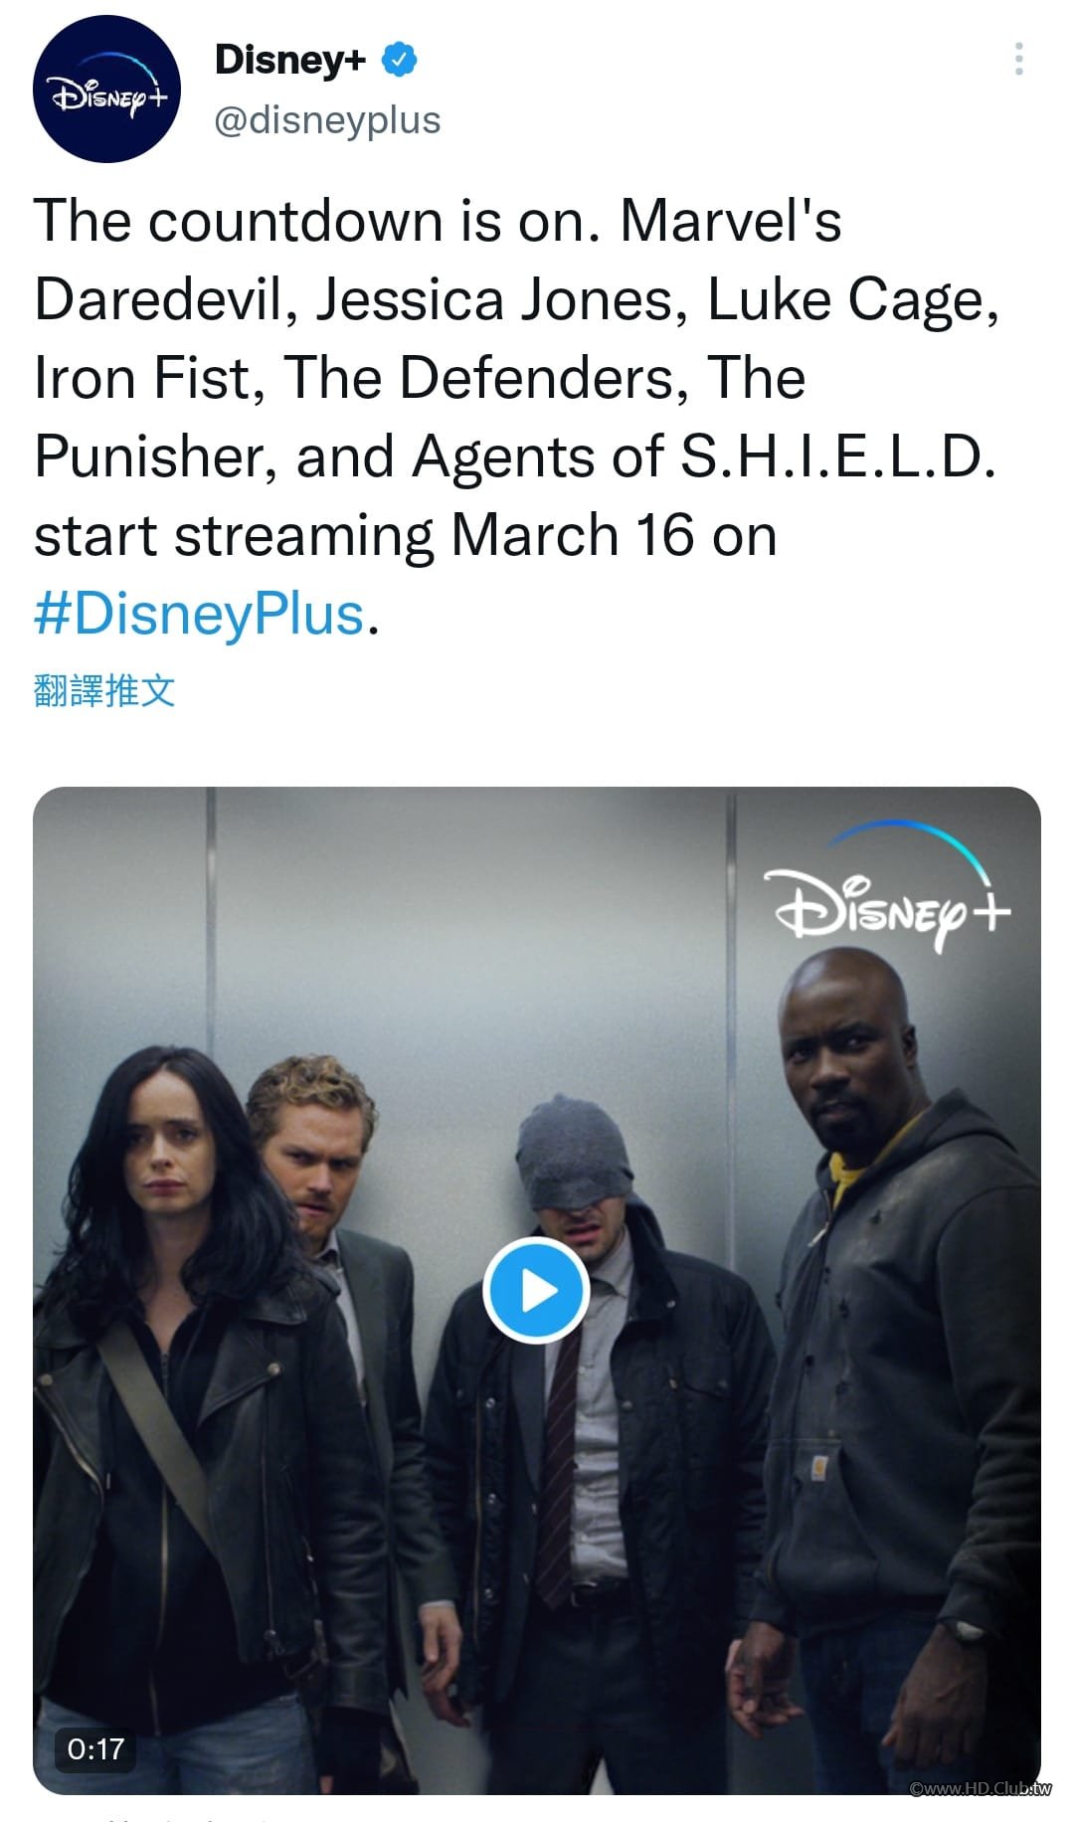
Task: Open the @disneyplus handle
Action: (x=327, y=120)
